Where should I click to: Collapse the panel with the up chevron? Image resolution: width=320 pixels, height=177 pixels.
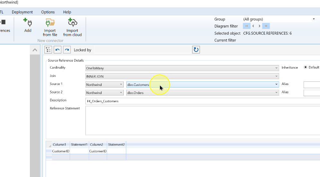[35, 50]
